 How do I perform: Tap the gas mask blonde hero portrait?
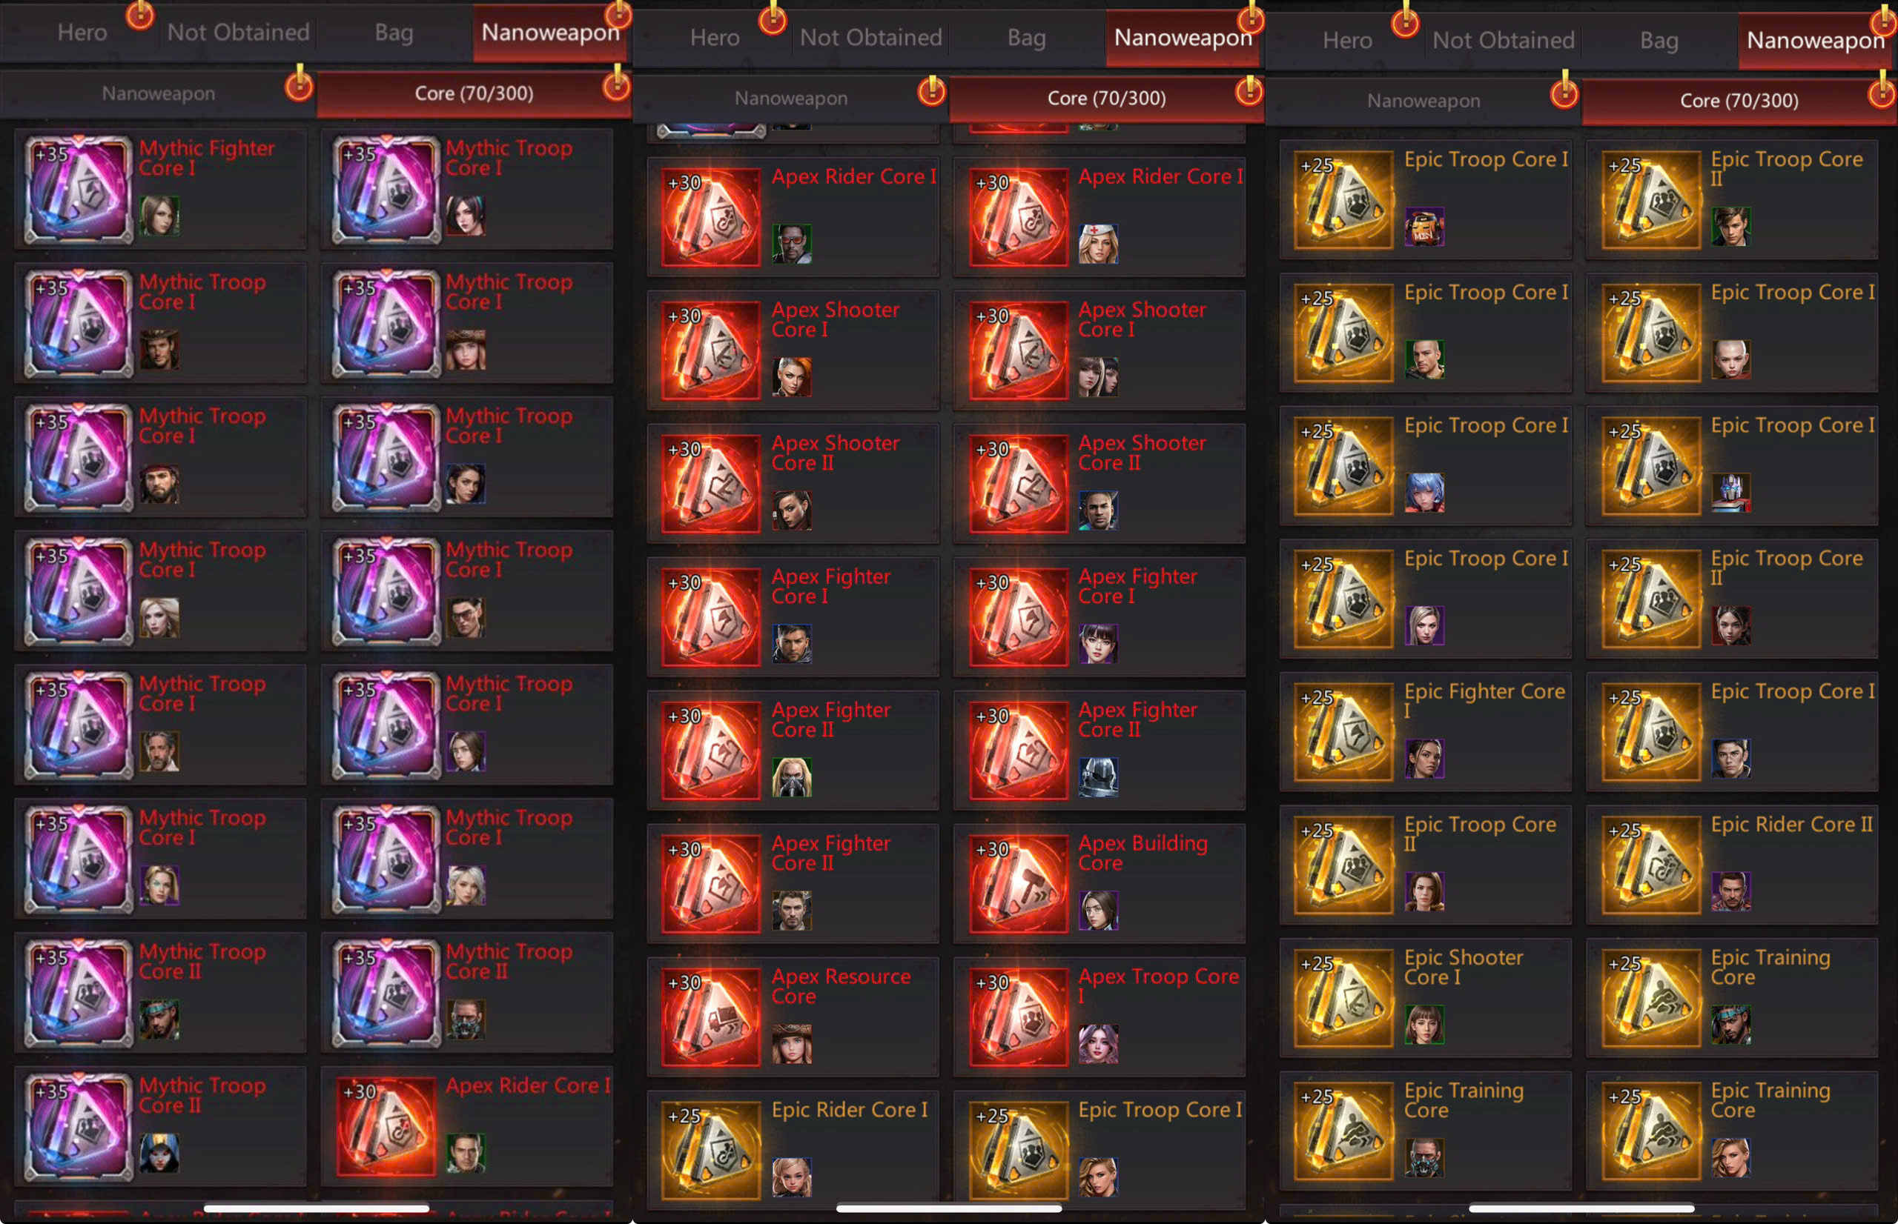pos(792,777)
